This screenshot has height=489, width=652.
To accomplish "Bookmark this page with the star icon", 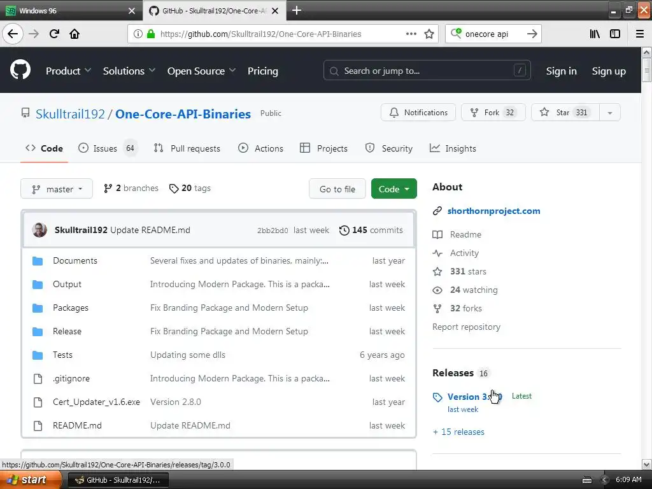I will coord(429,34).
